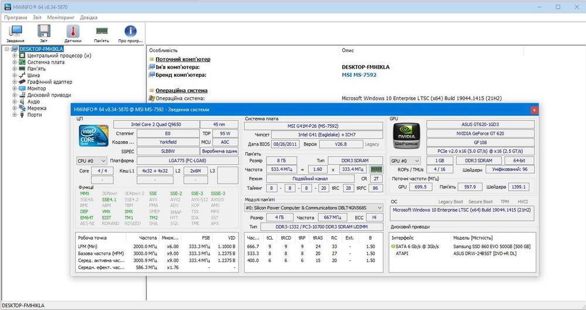Click the LGA775 (FC-LGA8) platform field

coord(188,161)
